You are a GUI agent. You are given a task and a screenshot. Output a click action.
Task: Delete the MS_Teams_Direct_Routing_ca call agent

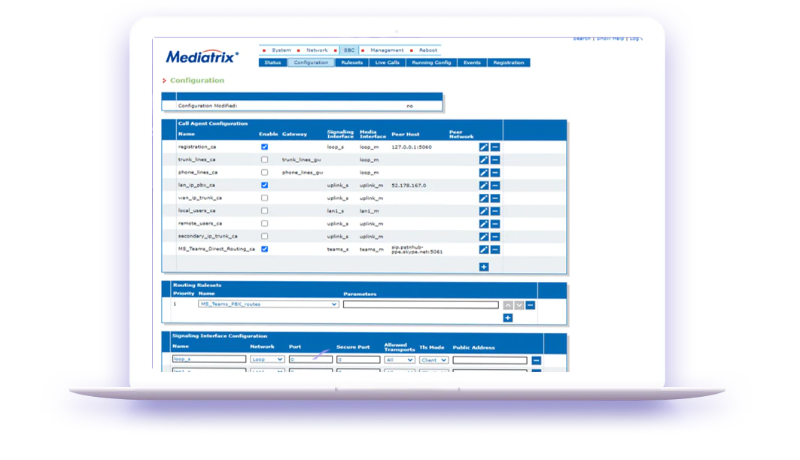tap(495, 250)
